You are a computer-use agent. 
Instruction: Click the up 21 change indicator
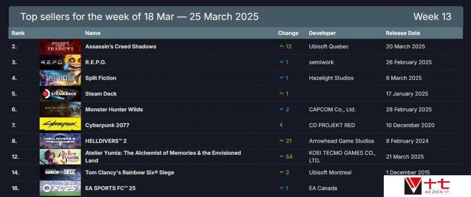point(285,141)
